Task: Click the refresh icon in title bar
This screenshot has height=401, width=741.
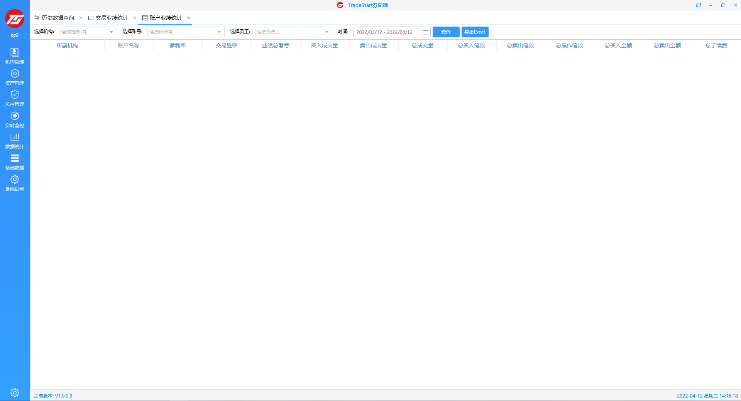Action: tap(698, 5)
